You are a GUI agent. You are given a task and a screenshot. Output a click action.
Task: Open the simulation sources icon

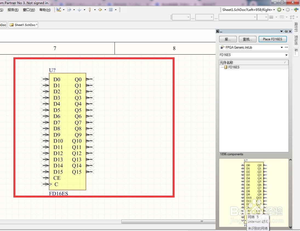point(100,10)
